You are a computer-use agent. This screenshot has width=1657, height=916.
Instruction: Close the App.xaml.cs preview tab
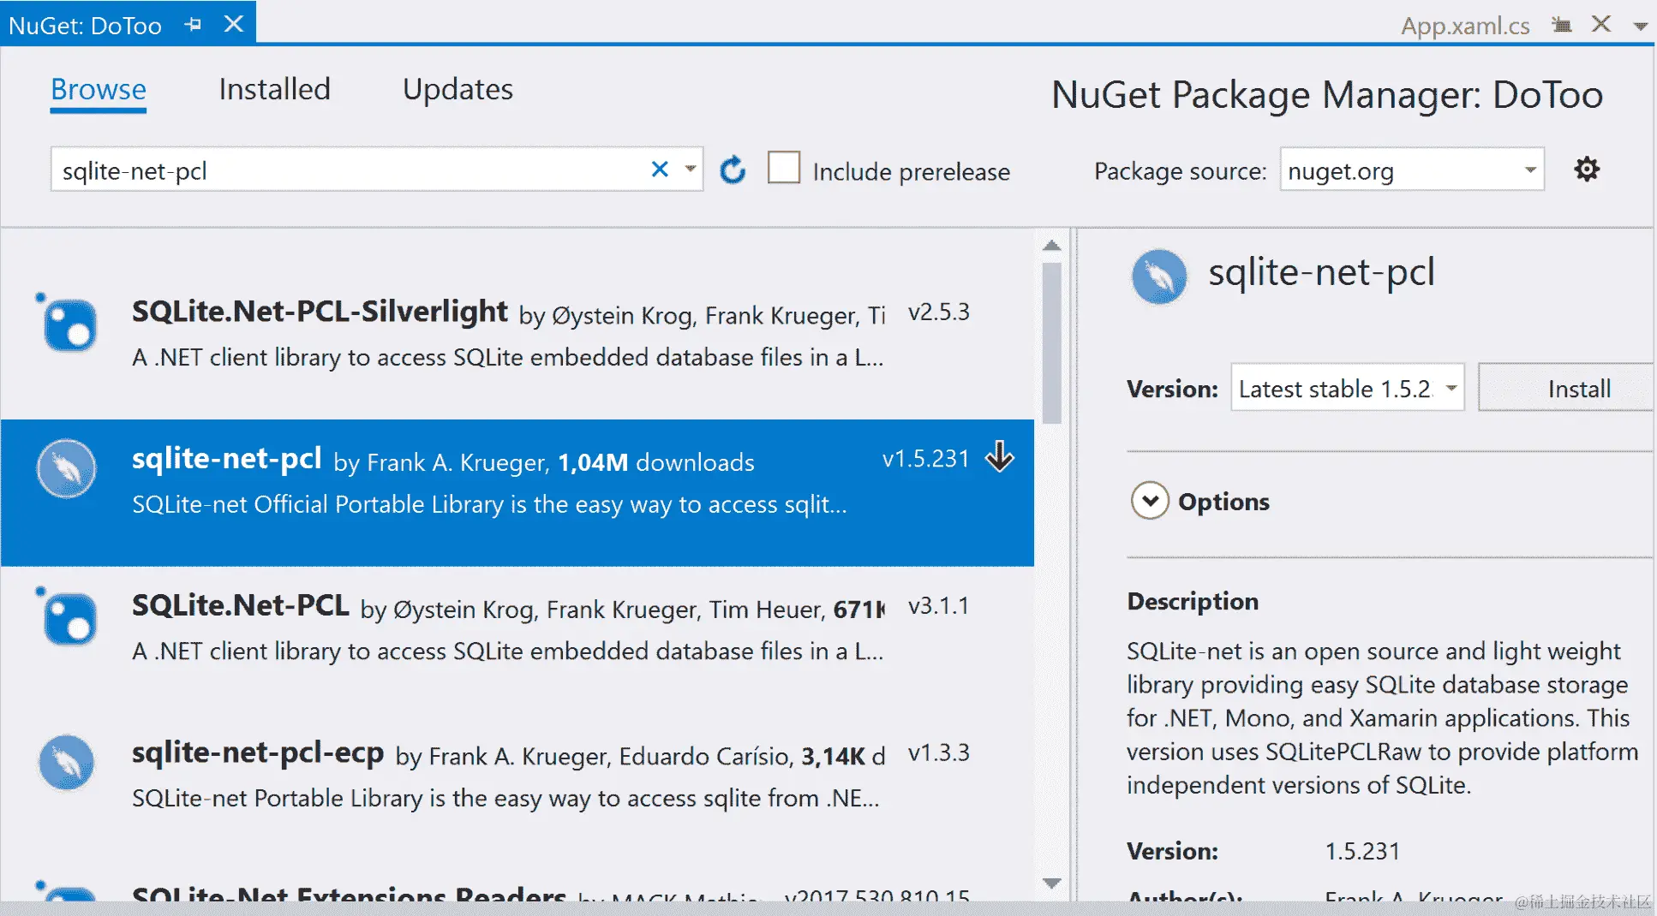1601,24
